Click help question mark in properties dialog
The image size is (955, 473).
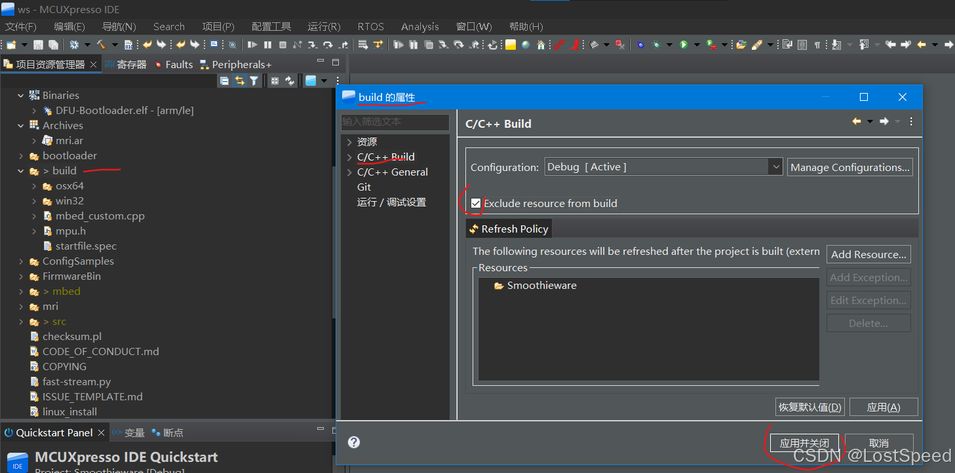[x=354, y=442]
